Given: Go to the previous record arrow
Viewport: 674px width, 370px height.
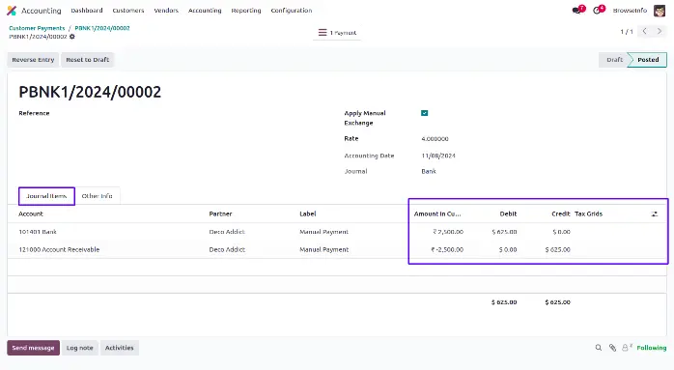Looking at the screenshot, I should (644, 31).
